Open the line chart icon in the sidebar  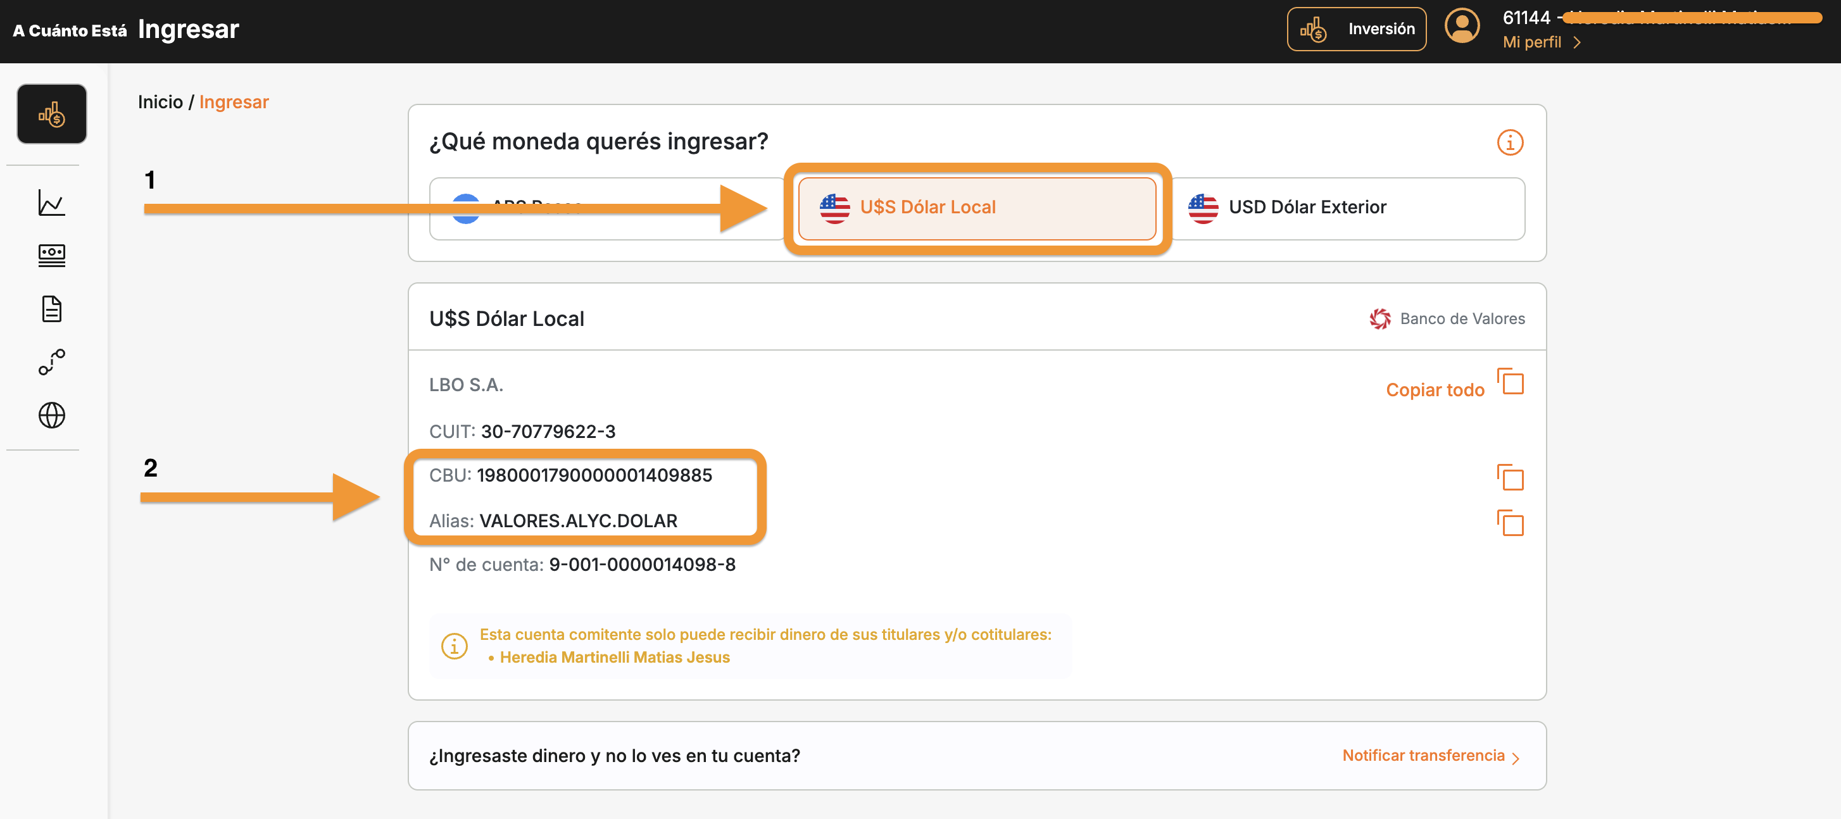click(x=51, y=203)
